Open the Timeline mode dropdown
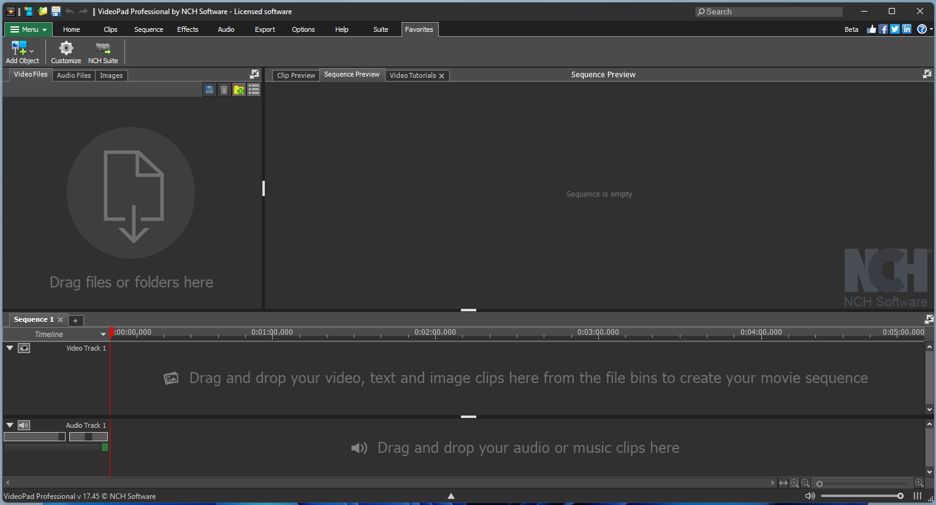This screenshot has height=505, width=936. (103, 334)
